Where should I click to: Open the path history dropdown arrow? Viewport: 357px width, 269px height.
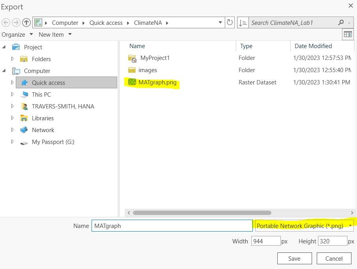[221, 22]
